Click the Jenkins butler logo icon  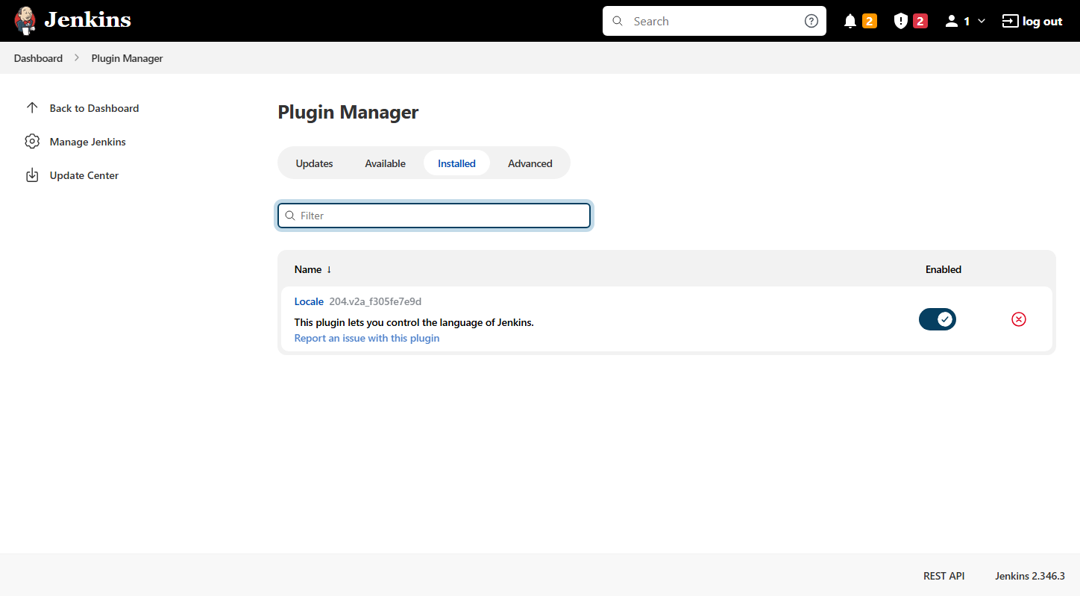coord(25,21)
